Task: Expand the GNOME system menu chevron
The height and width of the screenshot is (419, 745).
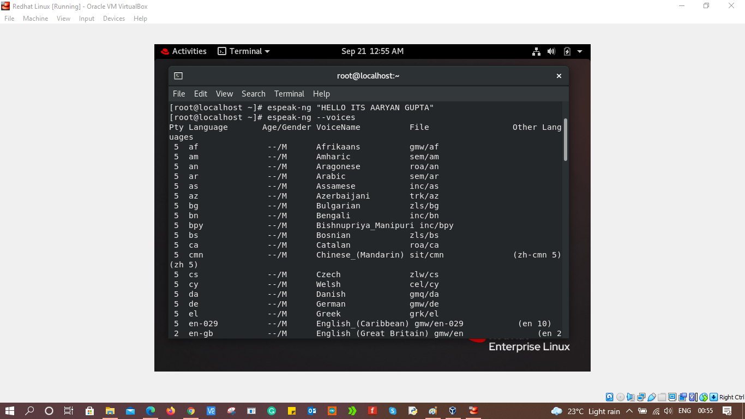Action: pos(579,51)
